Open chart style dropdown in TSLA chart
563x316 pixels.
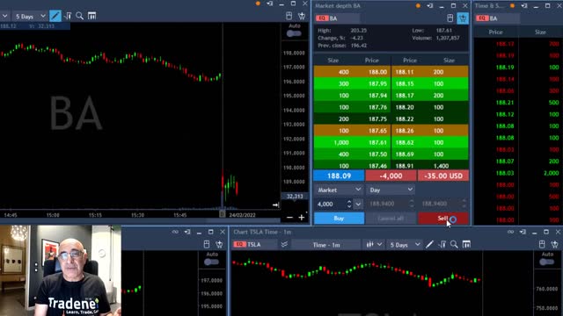(x=374, y=244)
